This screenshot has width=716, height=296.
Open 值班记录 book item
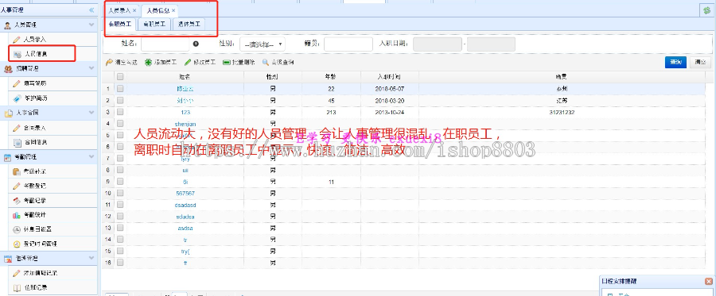[36, 287]
